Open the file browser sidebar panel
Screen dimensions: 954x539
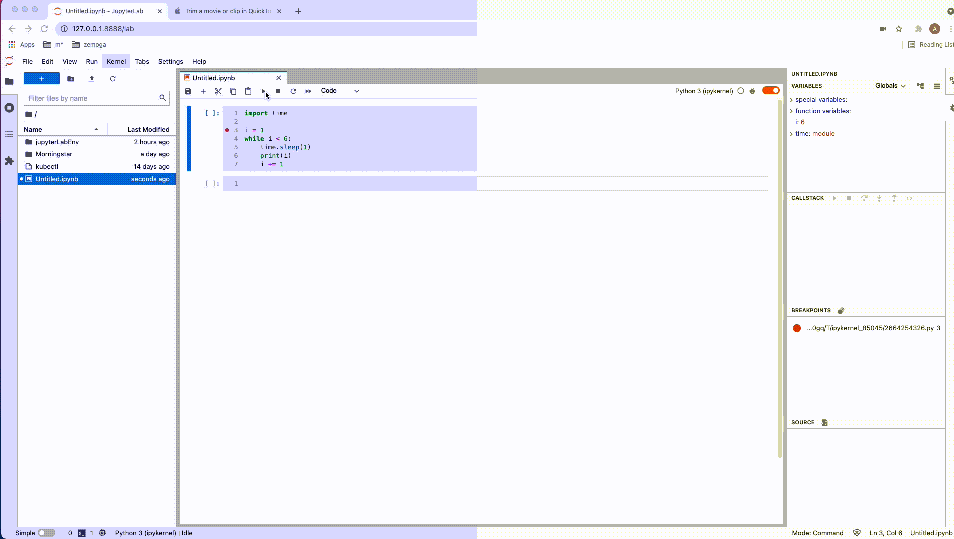point(9,81)
